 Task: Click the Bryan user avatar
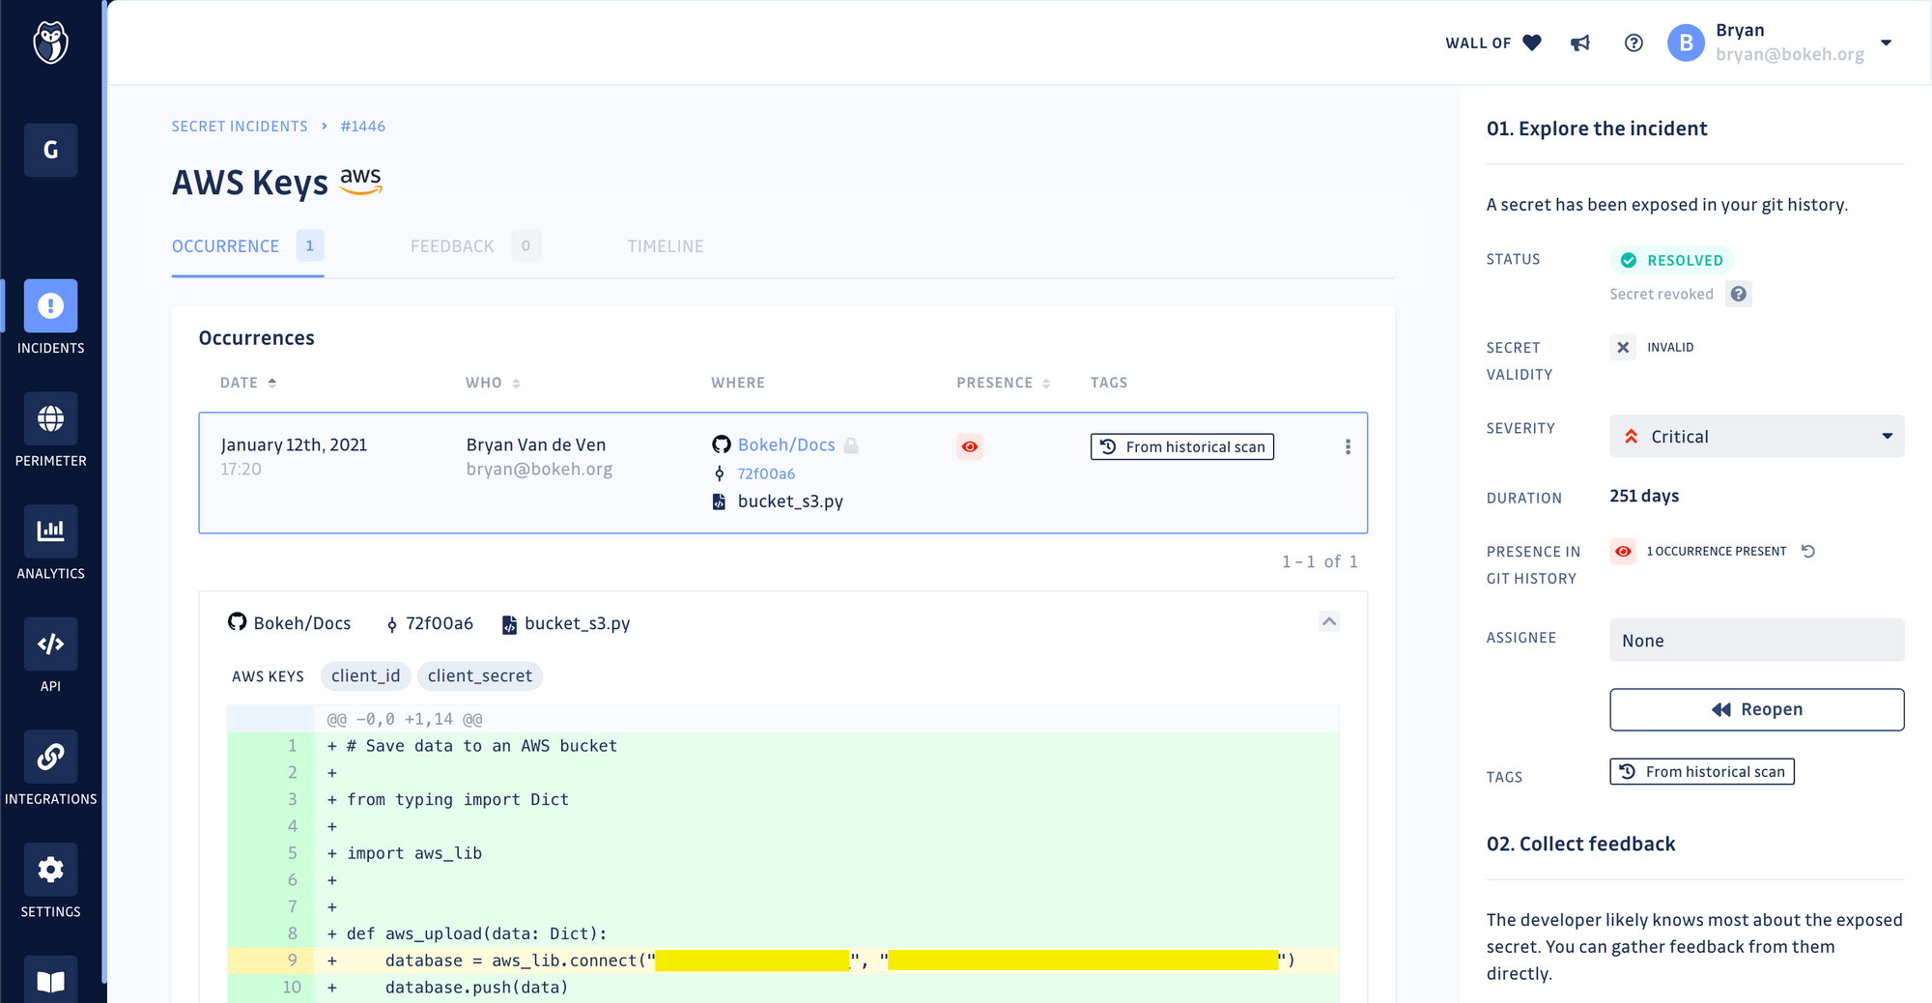coord(1686,43)
